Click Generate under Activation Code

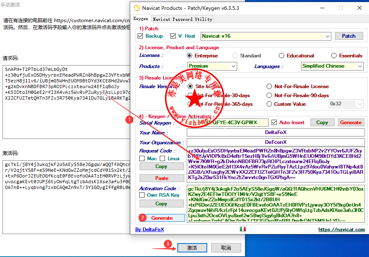click(x=162, y=218)
